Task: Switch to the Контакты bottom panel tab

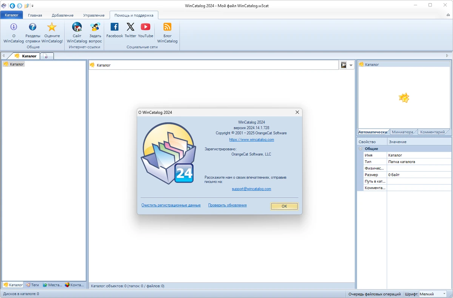Action: pos(74,285)
